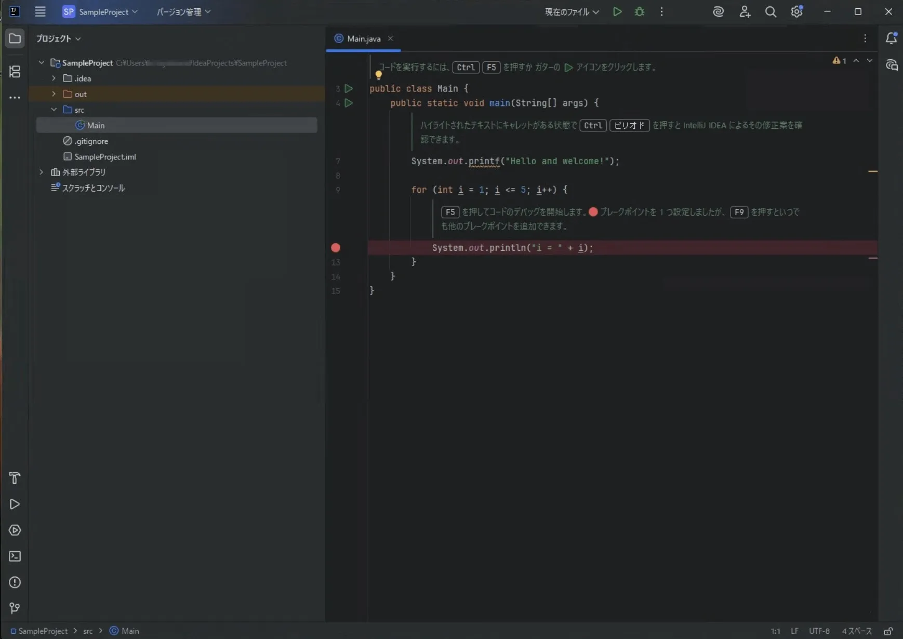Collapse the src folder
Screen dimensions: 903x639
pyautogui.click(x=54, y=110)
